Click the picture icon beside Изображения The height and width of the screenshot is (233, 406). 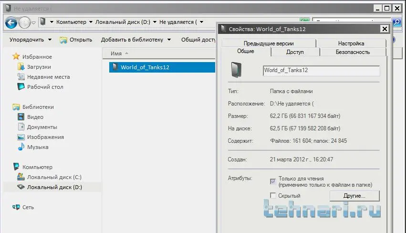(21, 137)
